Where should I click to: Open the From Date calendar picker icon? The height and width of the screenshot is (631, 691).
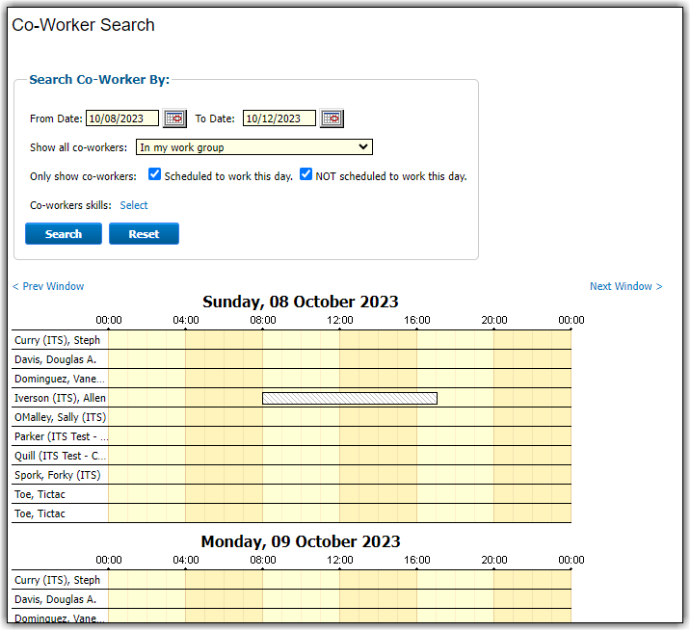[x=174, y=118]
